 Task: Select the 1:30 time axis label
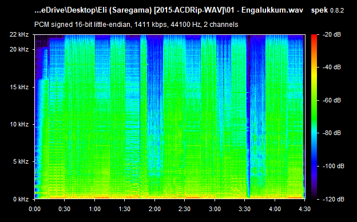[x=125, y=209]
